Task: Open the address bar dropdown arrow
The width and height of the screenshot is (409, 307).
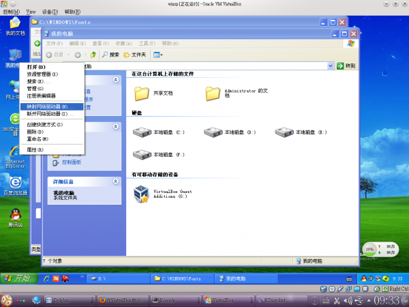Action: pos(330,65)
